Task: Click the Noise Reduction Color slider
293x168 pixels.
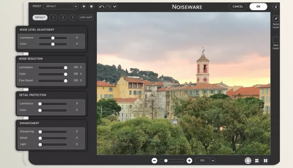Action: pyautogui.click(x=53, y=74)
